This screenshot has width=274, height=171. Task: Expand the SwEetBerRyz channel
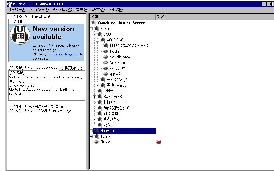pyautogui.click(x=94, y=97)
